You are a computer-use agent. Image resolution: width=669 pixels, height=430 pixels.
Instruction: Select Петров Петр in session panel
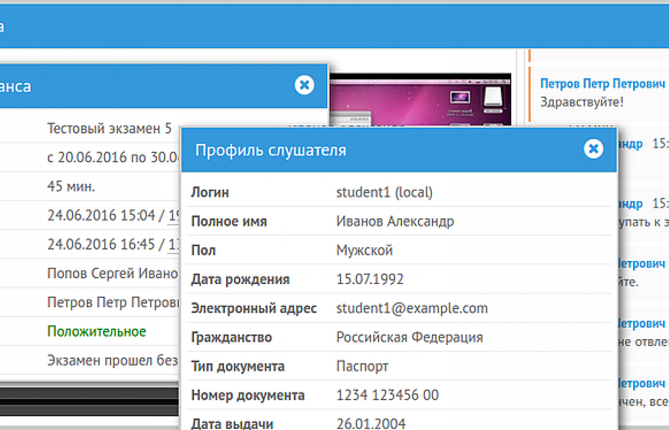(113, 302)
